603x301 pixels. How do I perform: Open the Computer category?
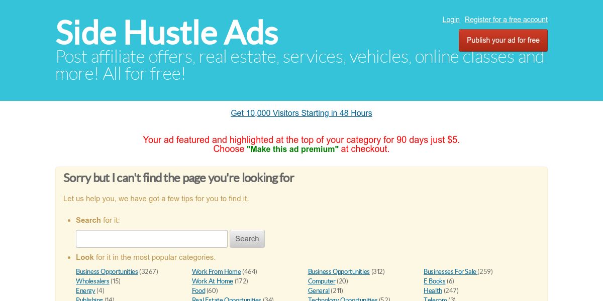(322, 281)
